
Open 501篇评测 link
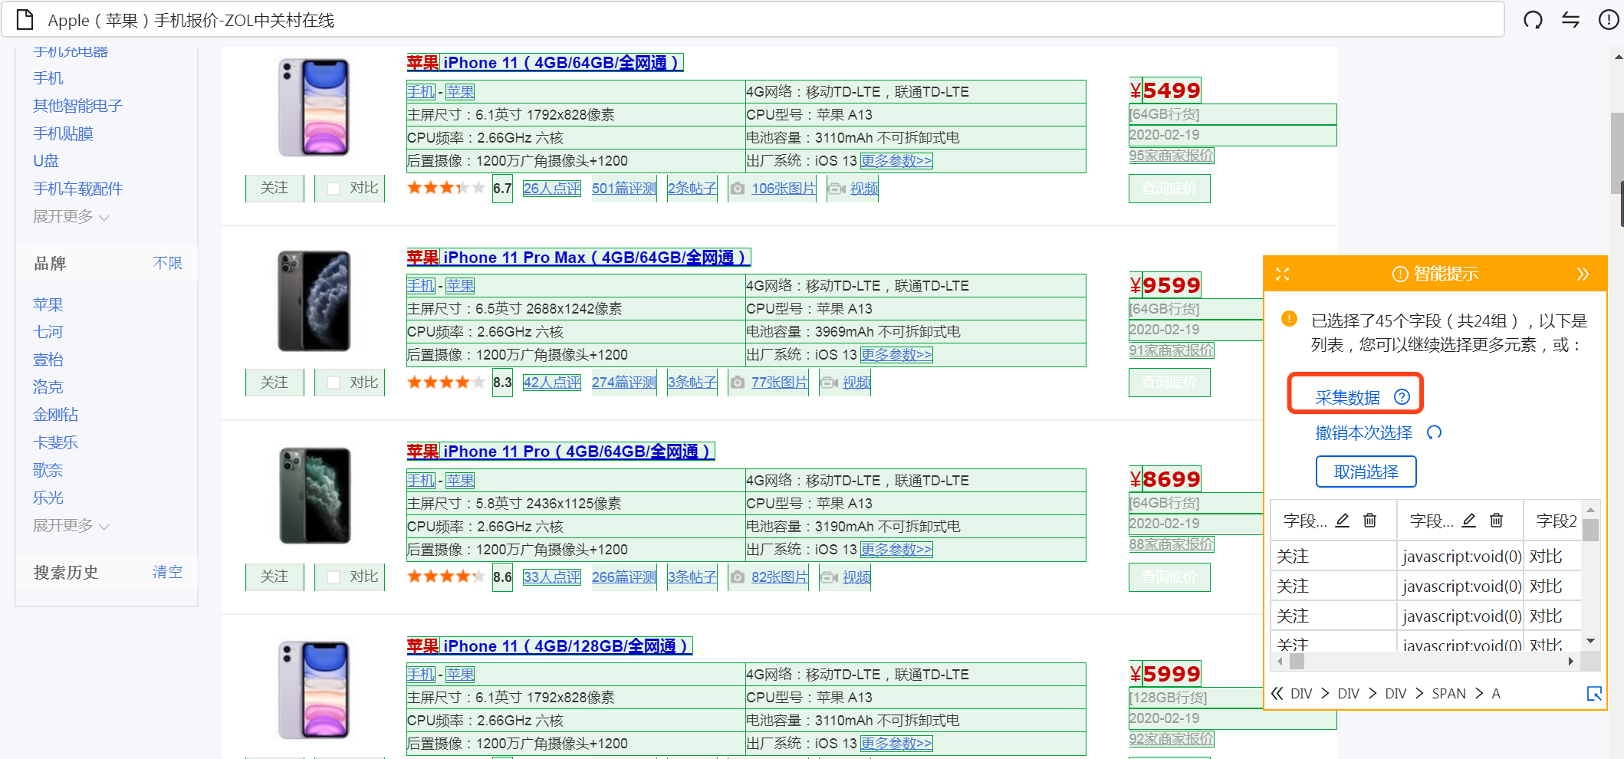(624, 189)
